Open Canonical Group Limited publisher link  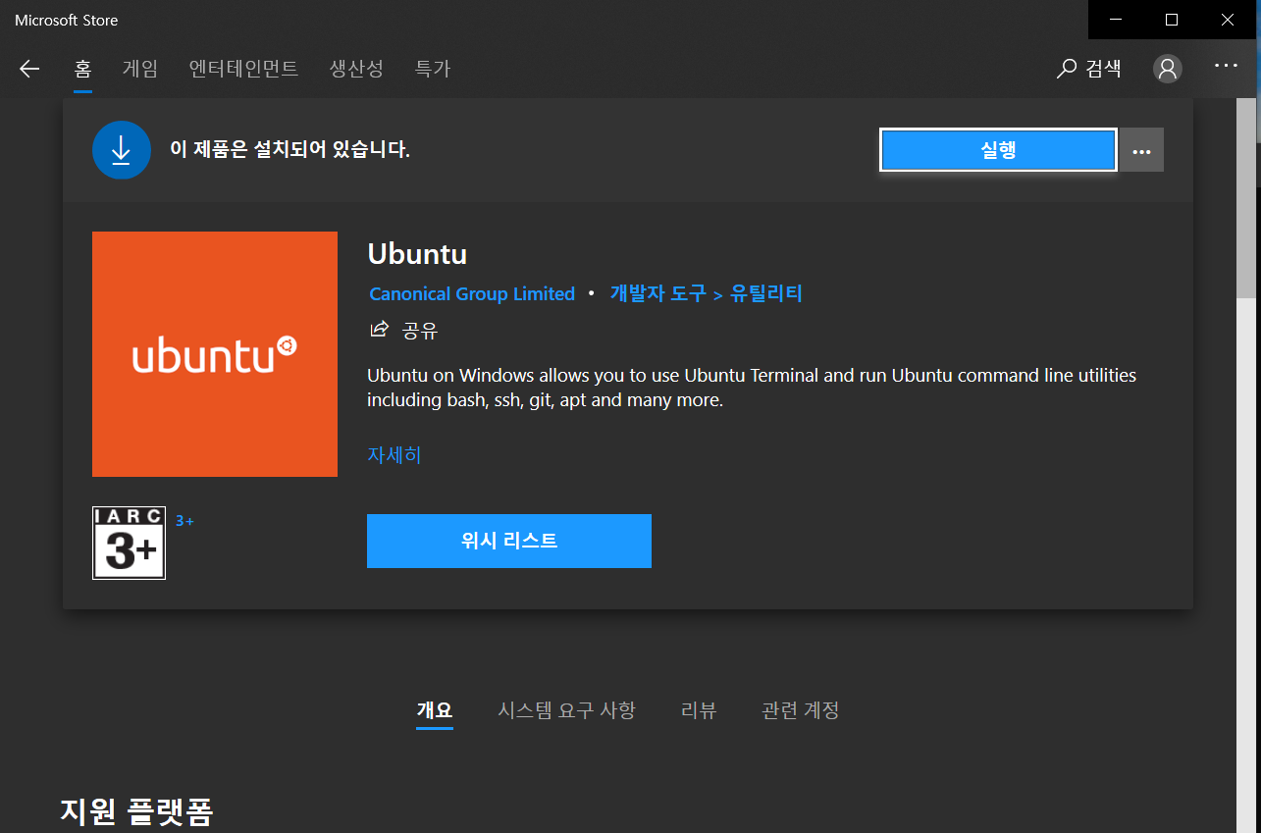(472, 294)
